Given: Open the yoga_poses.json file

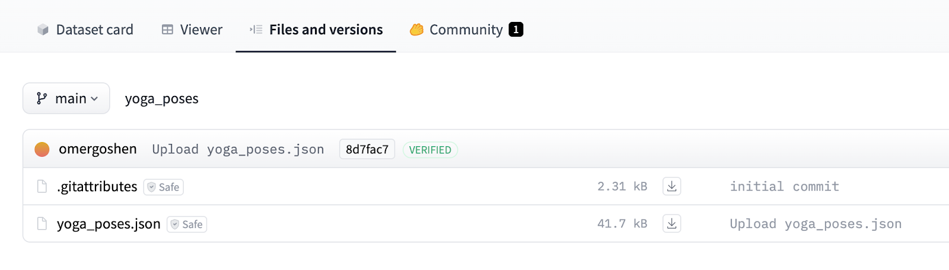Looking at the screenshot, I should click(109, 224).
